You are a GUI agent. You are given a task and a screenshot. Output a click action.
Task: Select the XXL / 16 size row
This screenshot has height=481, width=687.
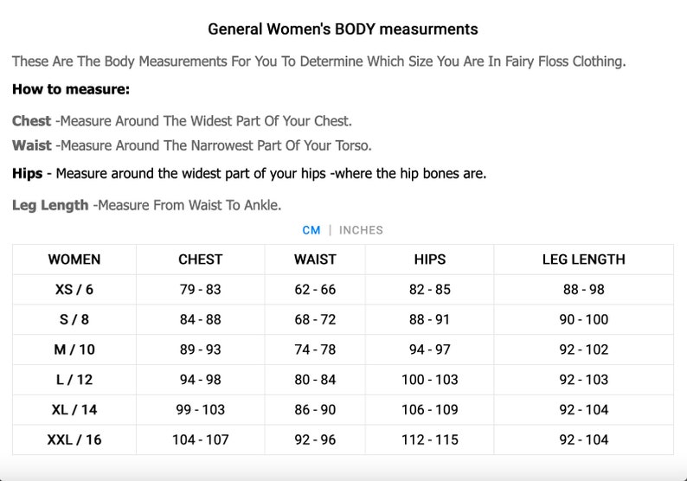click(x=343, y=439)
